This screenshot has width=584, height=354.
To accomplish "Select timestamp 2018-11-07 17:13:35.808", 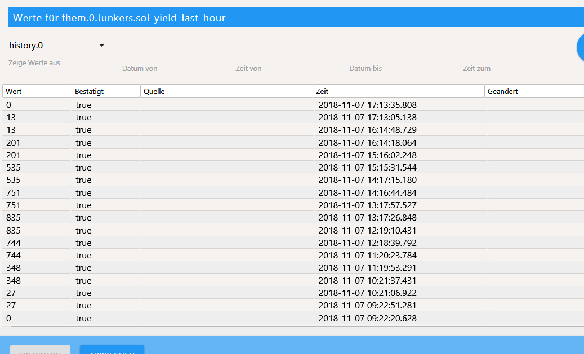I will 367,105.
